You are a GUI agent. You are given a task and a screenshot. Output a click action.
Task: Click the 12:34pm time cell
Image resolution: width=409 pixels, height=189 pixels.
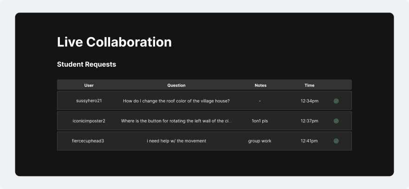click(x=309, y=101)
